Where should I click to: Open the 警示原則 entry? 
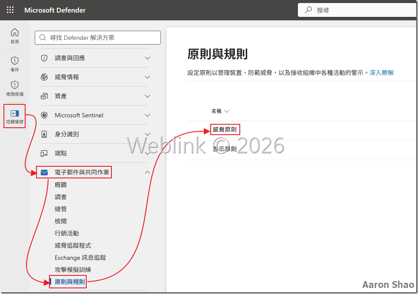[225, 149]
